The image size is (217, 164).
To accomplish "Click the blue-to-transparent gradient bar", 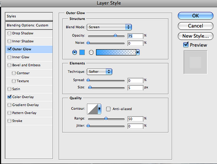I will (x=116, y=52).
